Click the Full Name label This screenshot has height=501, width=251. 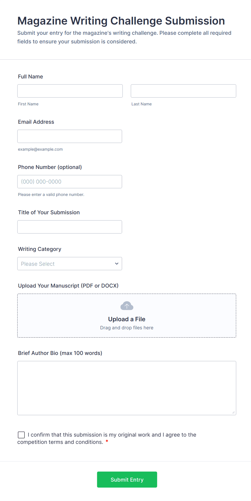click(30, 77)
